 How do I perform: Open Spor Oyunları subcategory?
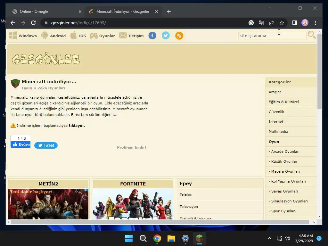[x=283, y=211]
